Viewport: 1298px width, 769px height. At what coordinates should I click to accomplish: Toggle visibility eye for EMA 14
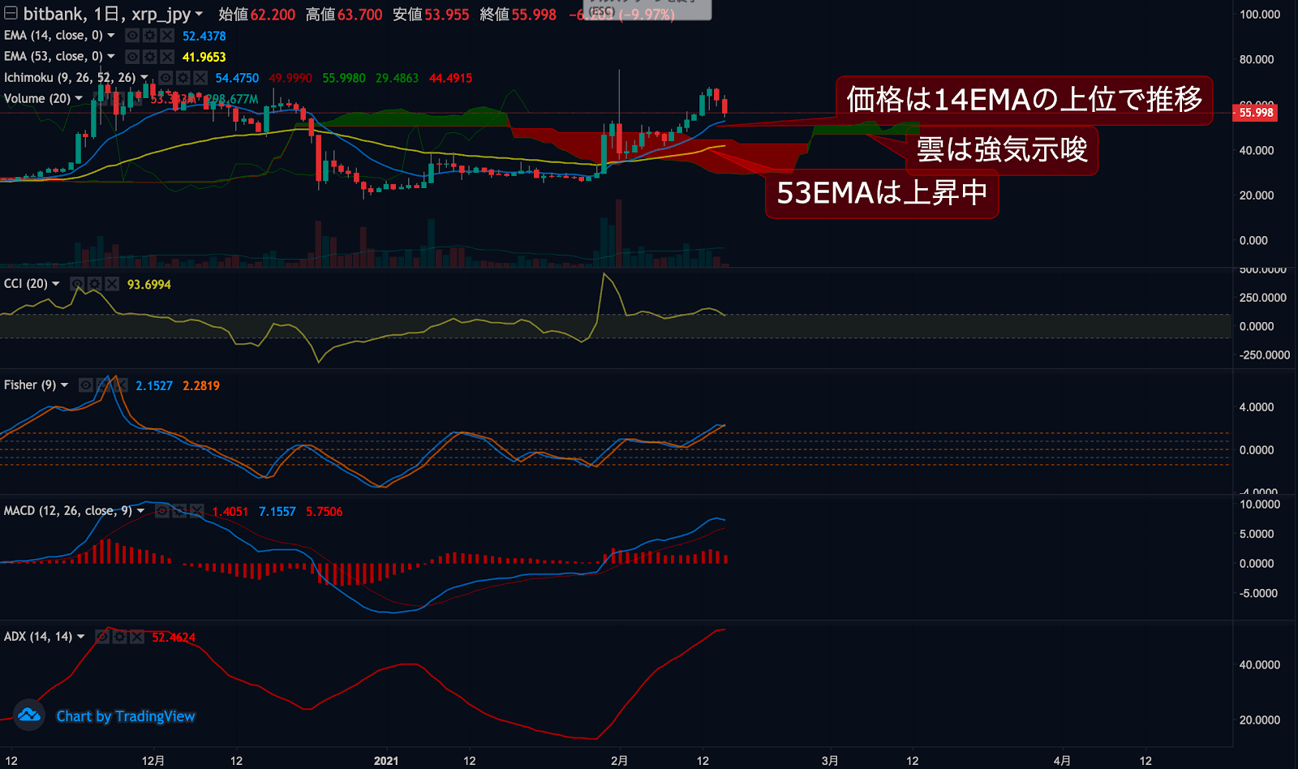coord(132,36)
